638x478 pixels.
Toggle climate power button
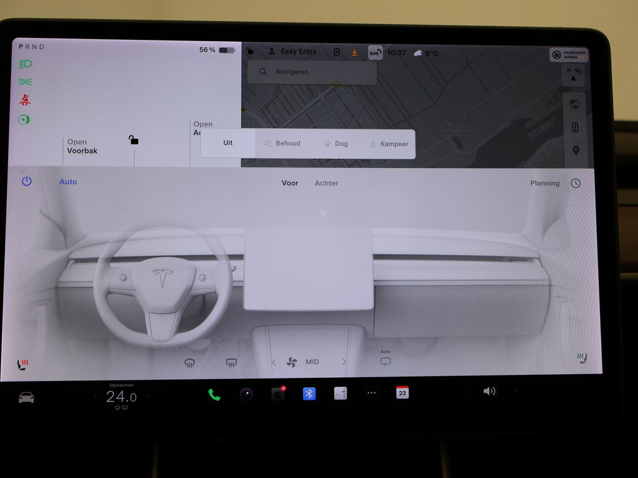tap(26, 181)
